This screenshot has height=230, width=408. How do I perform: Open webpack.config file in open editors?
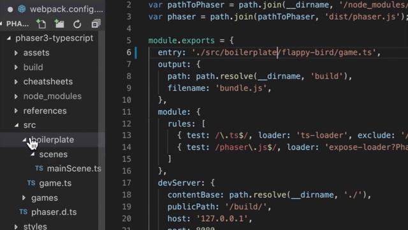point(66,10)
